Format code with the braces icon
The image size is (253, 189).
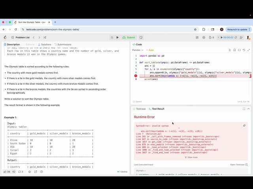(x=239, y=50)
